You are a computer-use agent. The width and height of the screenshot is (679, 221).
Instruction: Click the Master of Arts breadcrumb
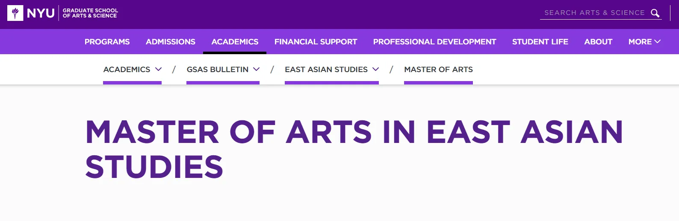438,70
